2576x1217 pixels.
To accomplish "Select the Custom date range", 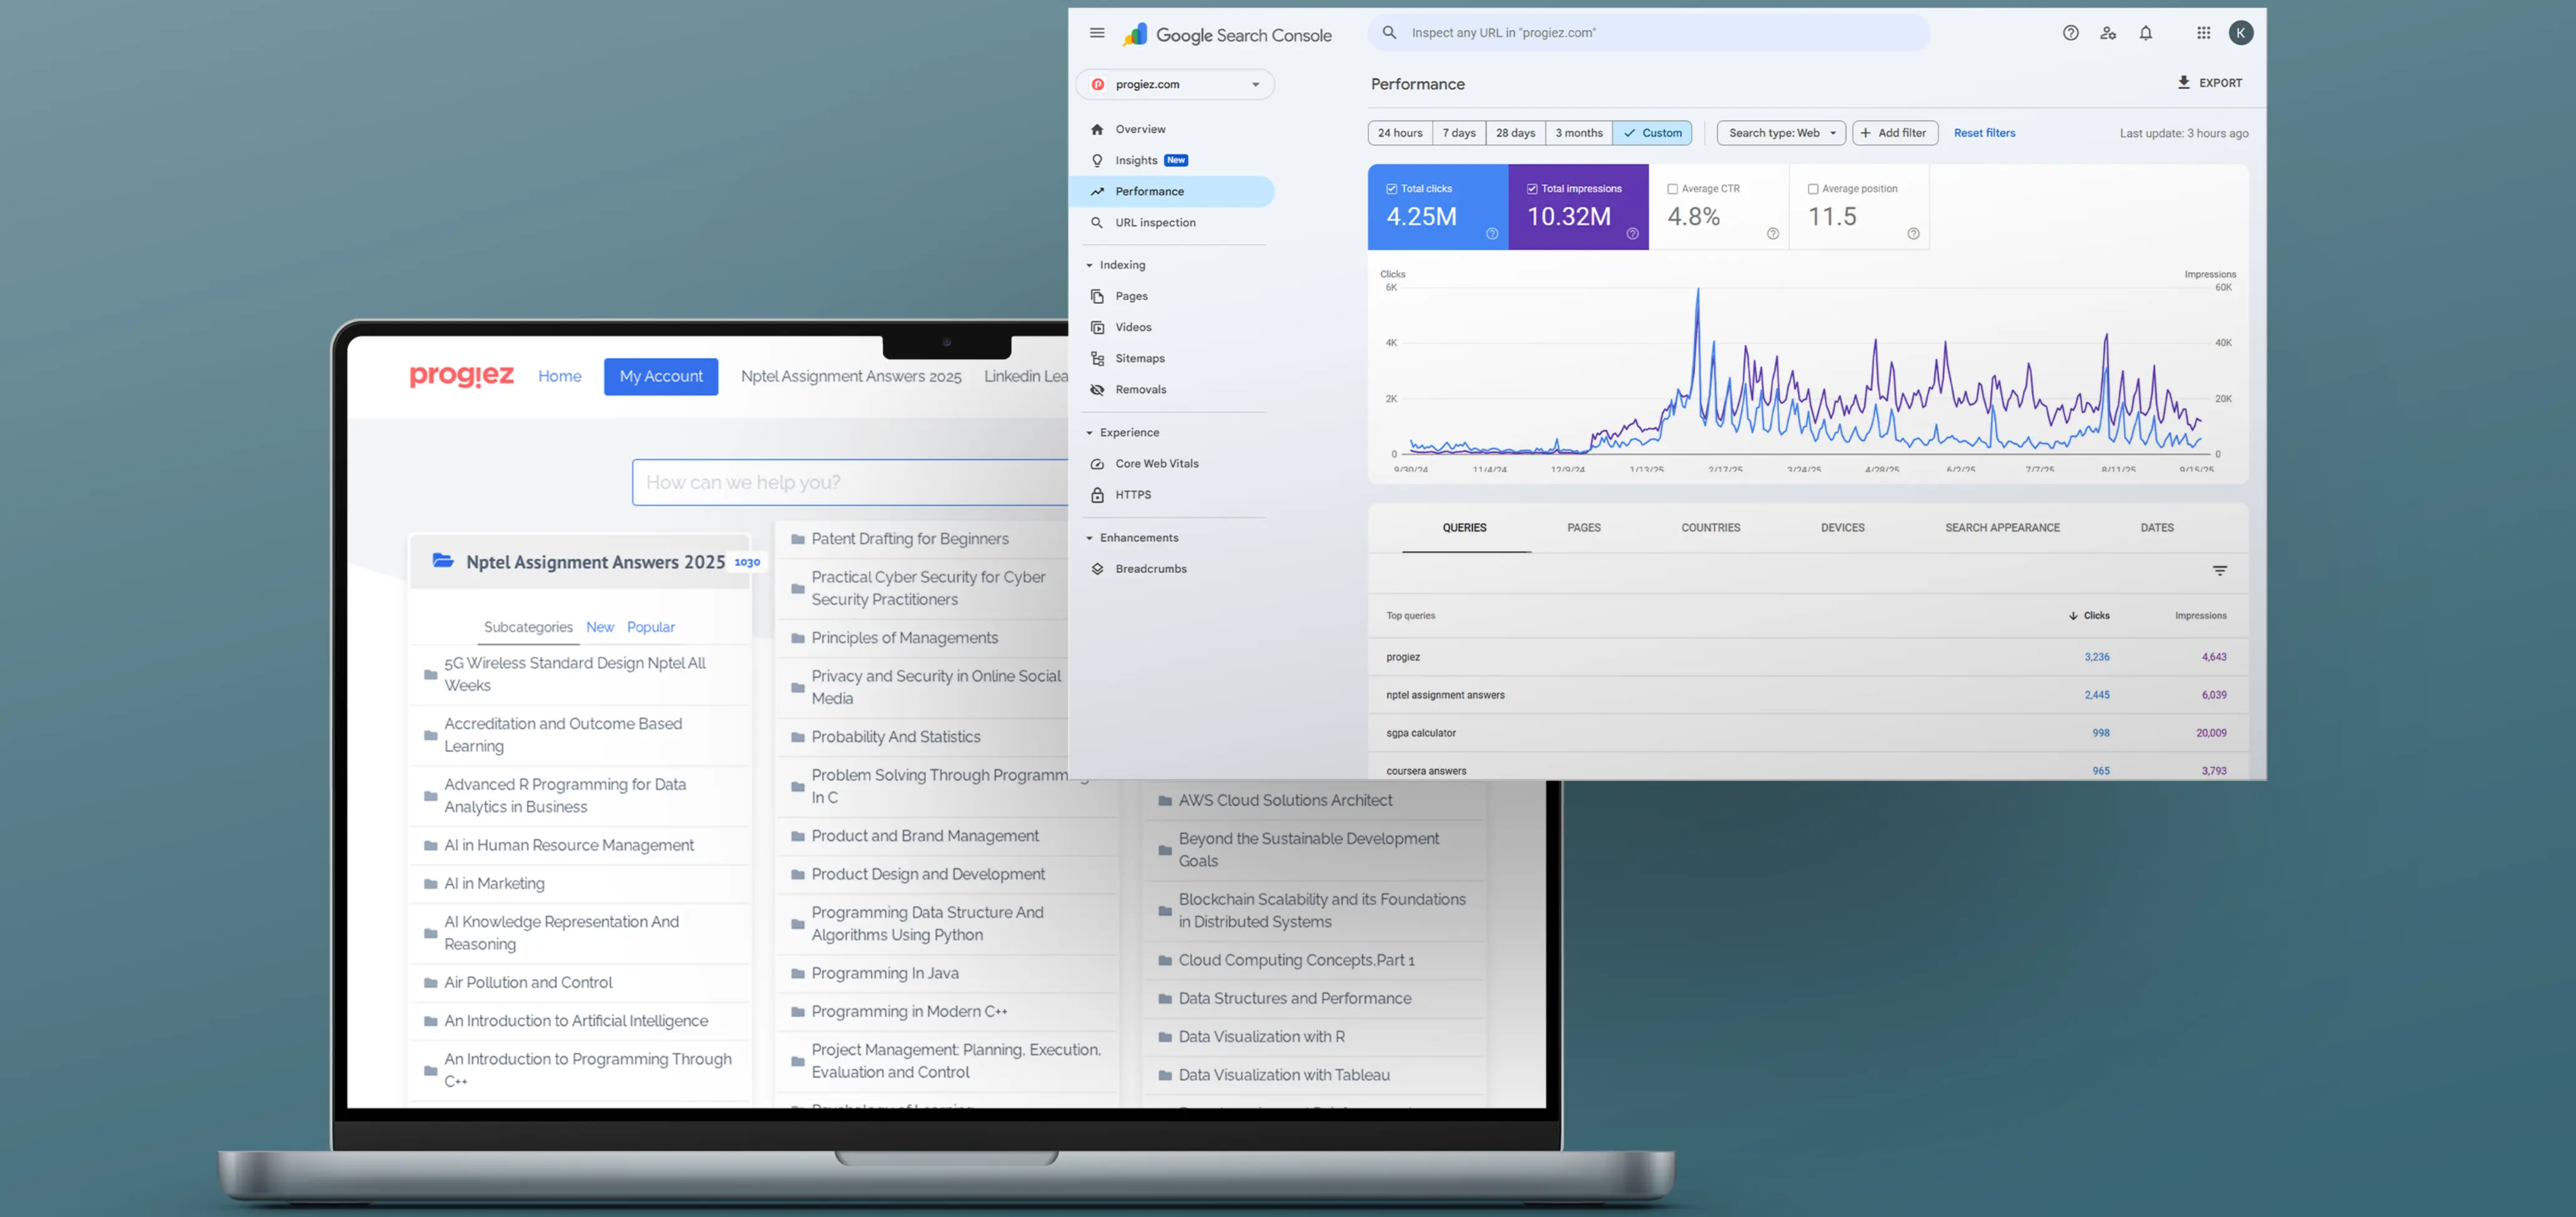I will (x=1652, y=133).
